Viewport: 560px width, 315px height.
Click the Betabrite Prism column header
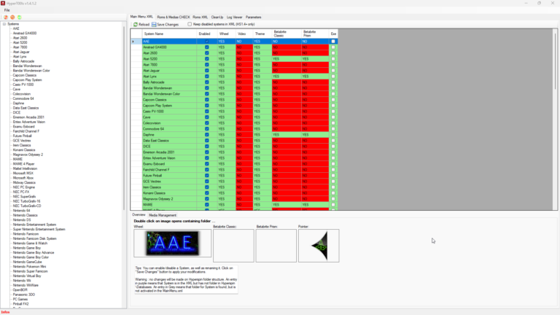click(x=315, y=34)
